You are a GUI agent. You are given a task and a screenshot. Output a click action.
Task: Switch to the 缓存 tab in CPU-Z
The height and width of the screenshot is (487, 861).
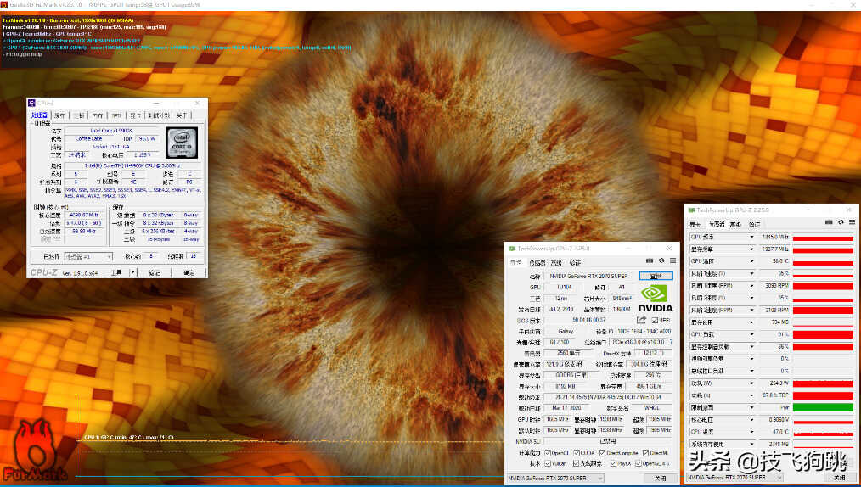point(59,115)
